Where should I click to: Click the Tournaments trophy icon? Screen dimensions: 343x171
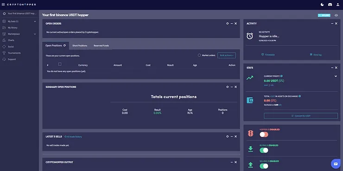(4, 53)
